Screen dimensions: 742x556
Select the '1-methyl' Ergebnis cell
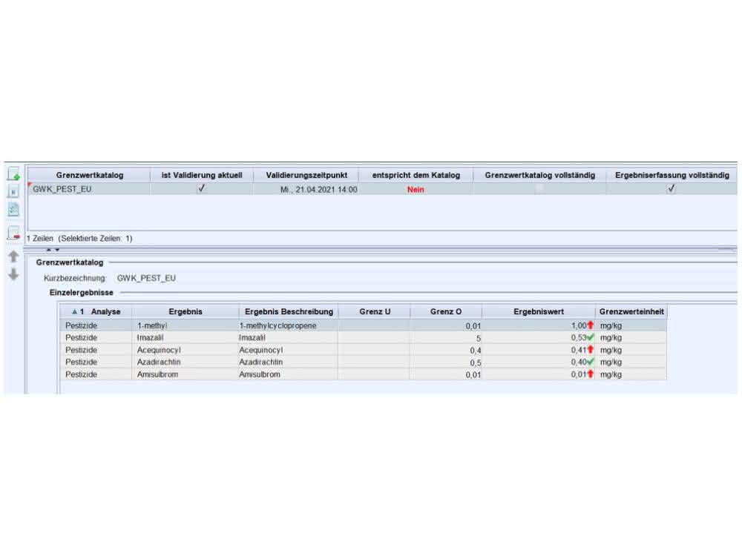185,325
